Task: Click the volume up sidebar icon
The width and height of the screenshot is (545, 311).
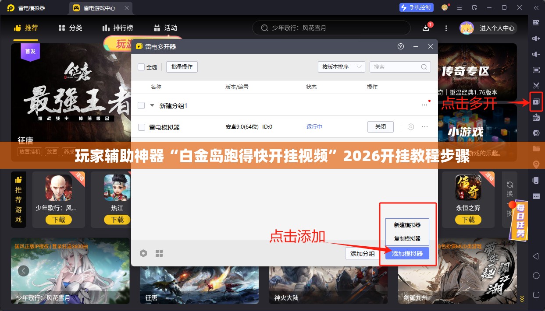Action: pos(536,38)
